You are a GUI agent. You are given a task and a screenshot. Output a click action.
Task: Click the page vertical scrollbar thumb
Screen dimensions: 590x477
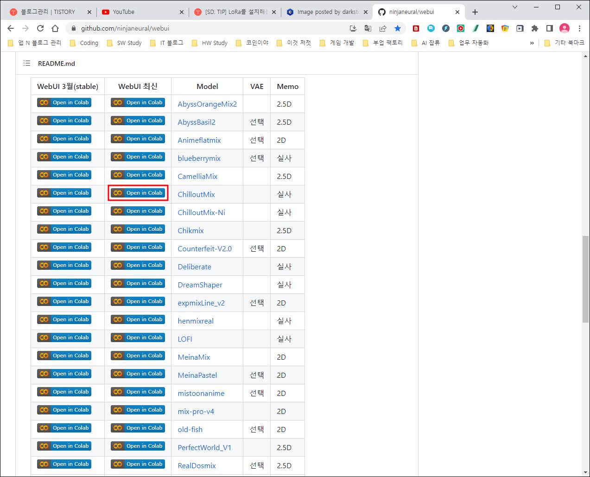click(585, 280)
